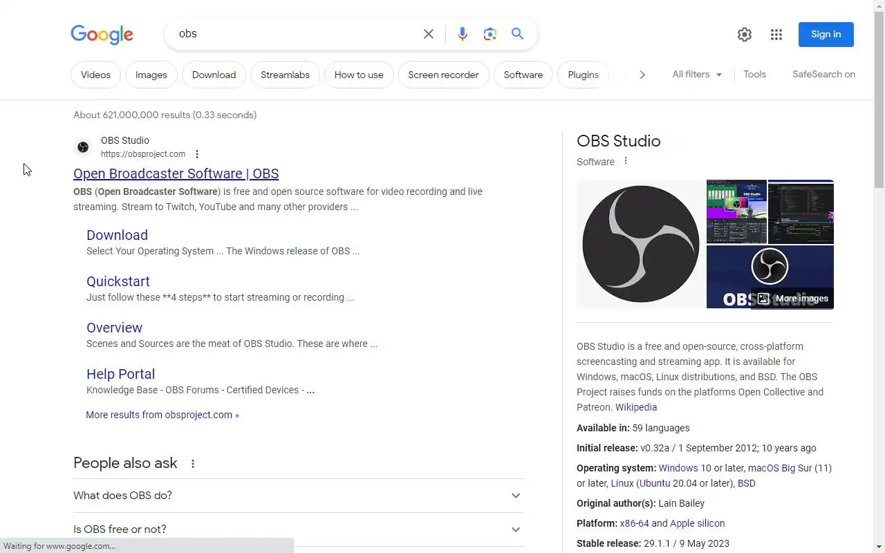Viewport: 885px width, 553px height.
Task: Select the Software filter chip
Action: [x=523, y=75]
